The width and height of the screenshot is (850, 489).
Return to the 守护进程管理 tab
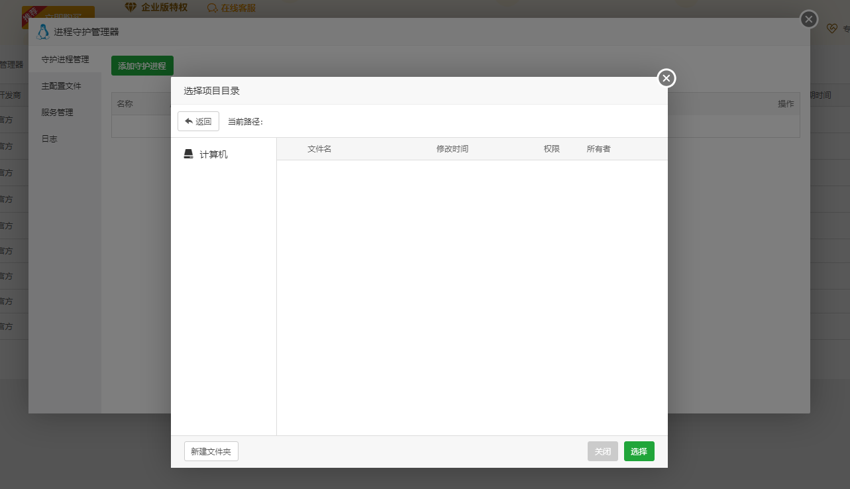(x=66, y=59)
